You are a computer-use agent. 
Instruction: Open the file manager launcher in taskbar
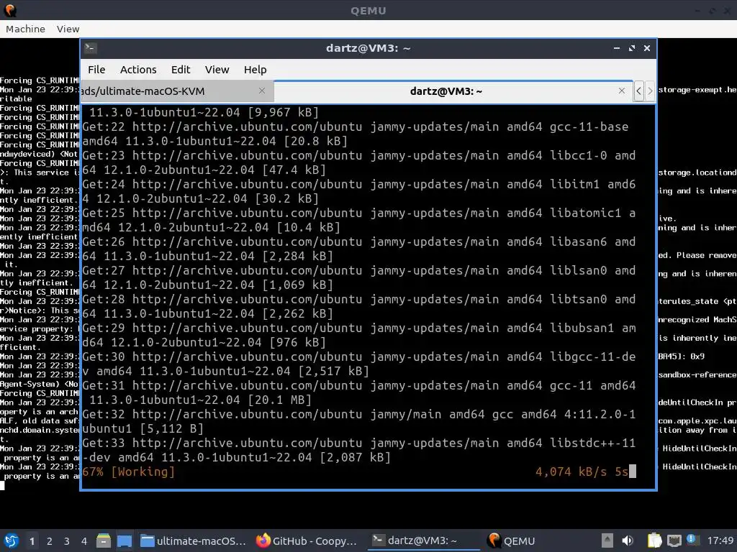104,540
